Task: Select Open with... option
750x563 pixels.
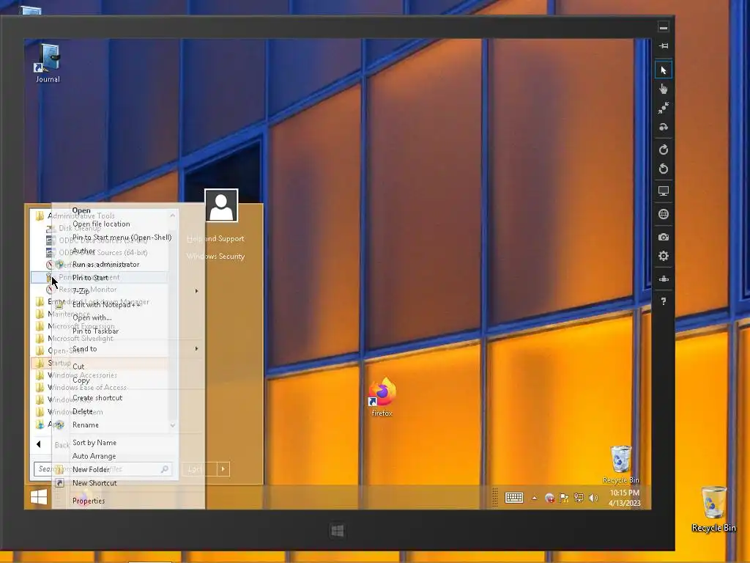Action: click(x=92, y=317)
